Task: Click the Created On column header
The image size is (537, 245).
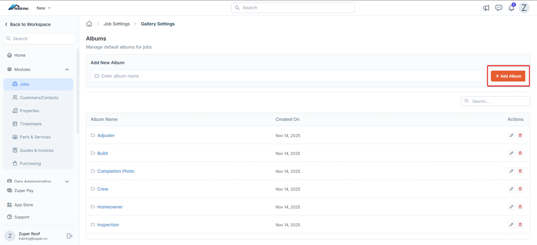Action: pyautogui.click(x=288, y=119)
